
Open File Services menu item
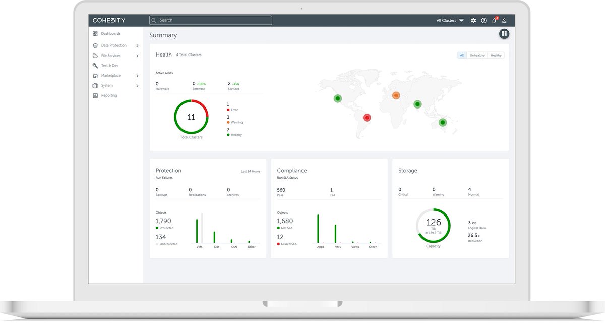111,56
